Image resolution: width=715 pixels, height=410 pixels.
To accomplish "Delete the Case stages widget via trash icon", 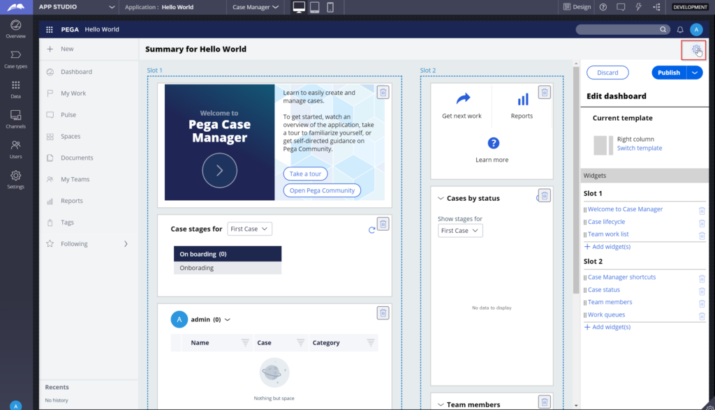I will tap(383, 224).
